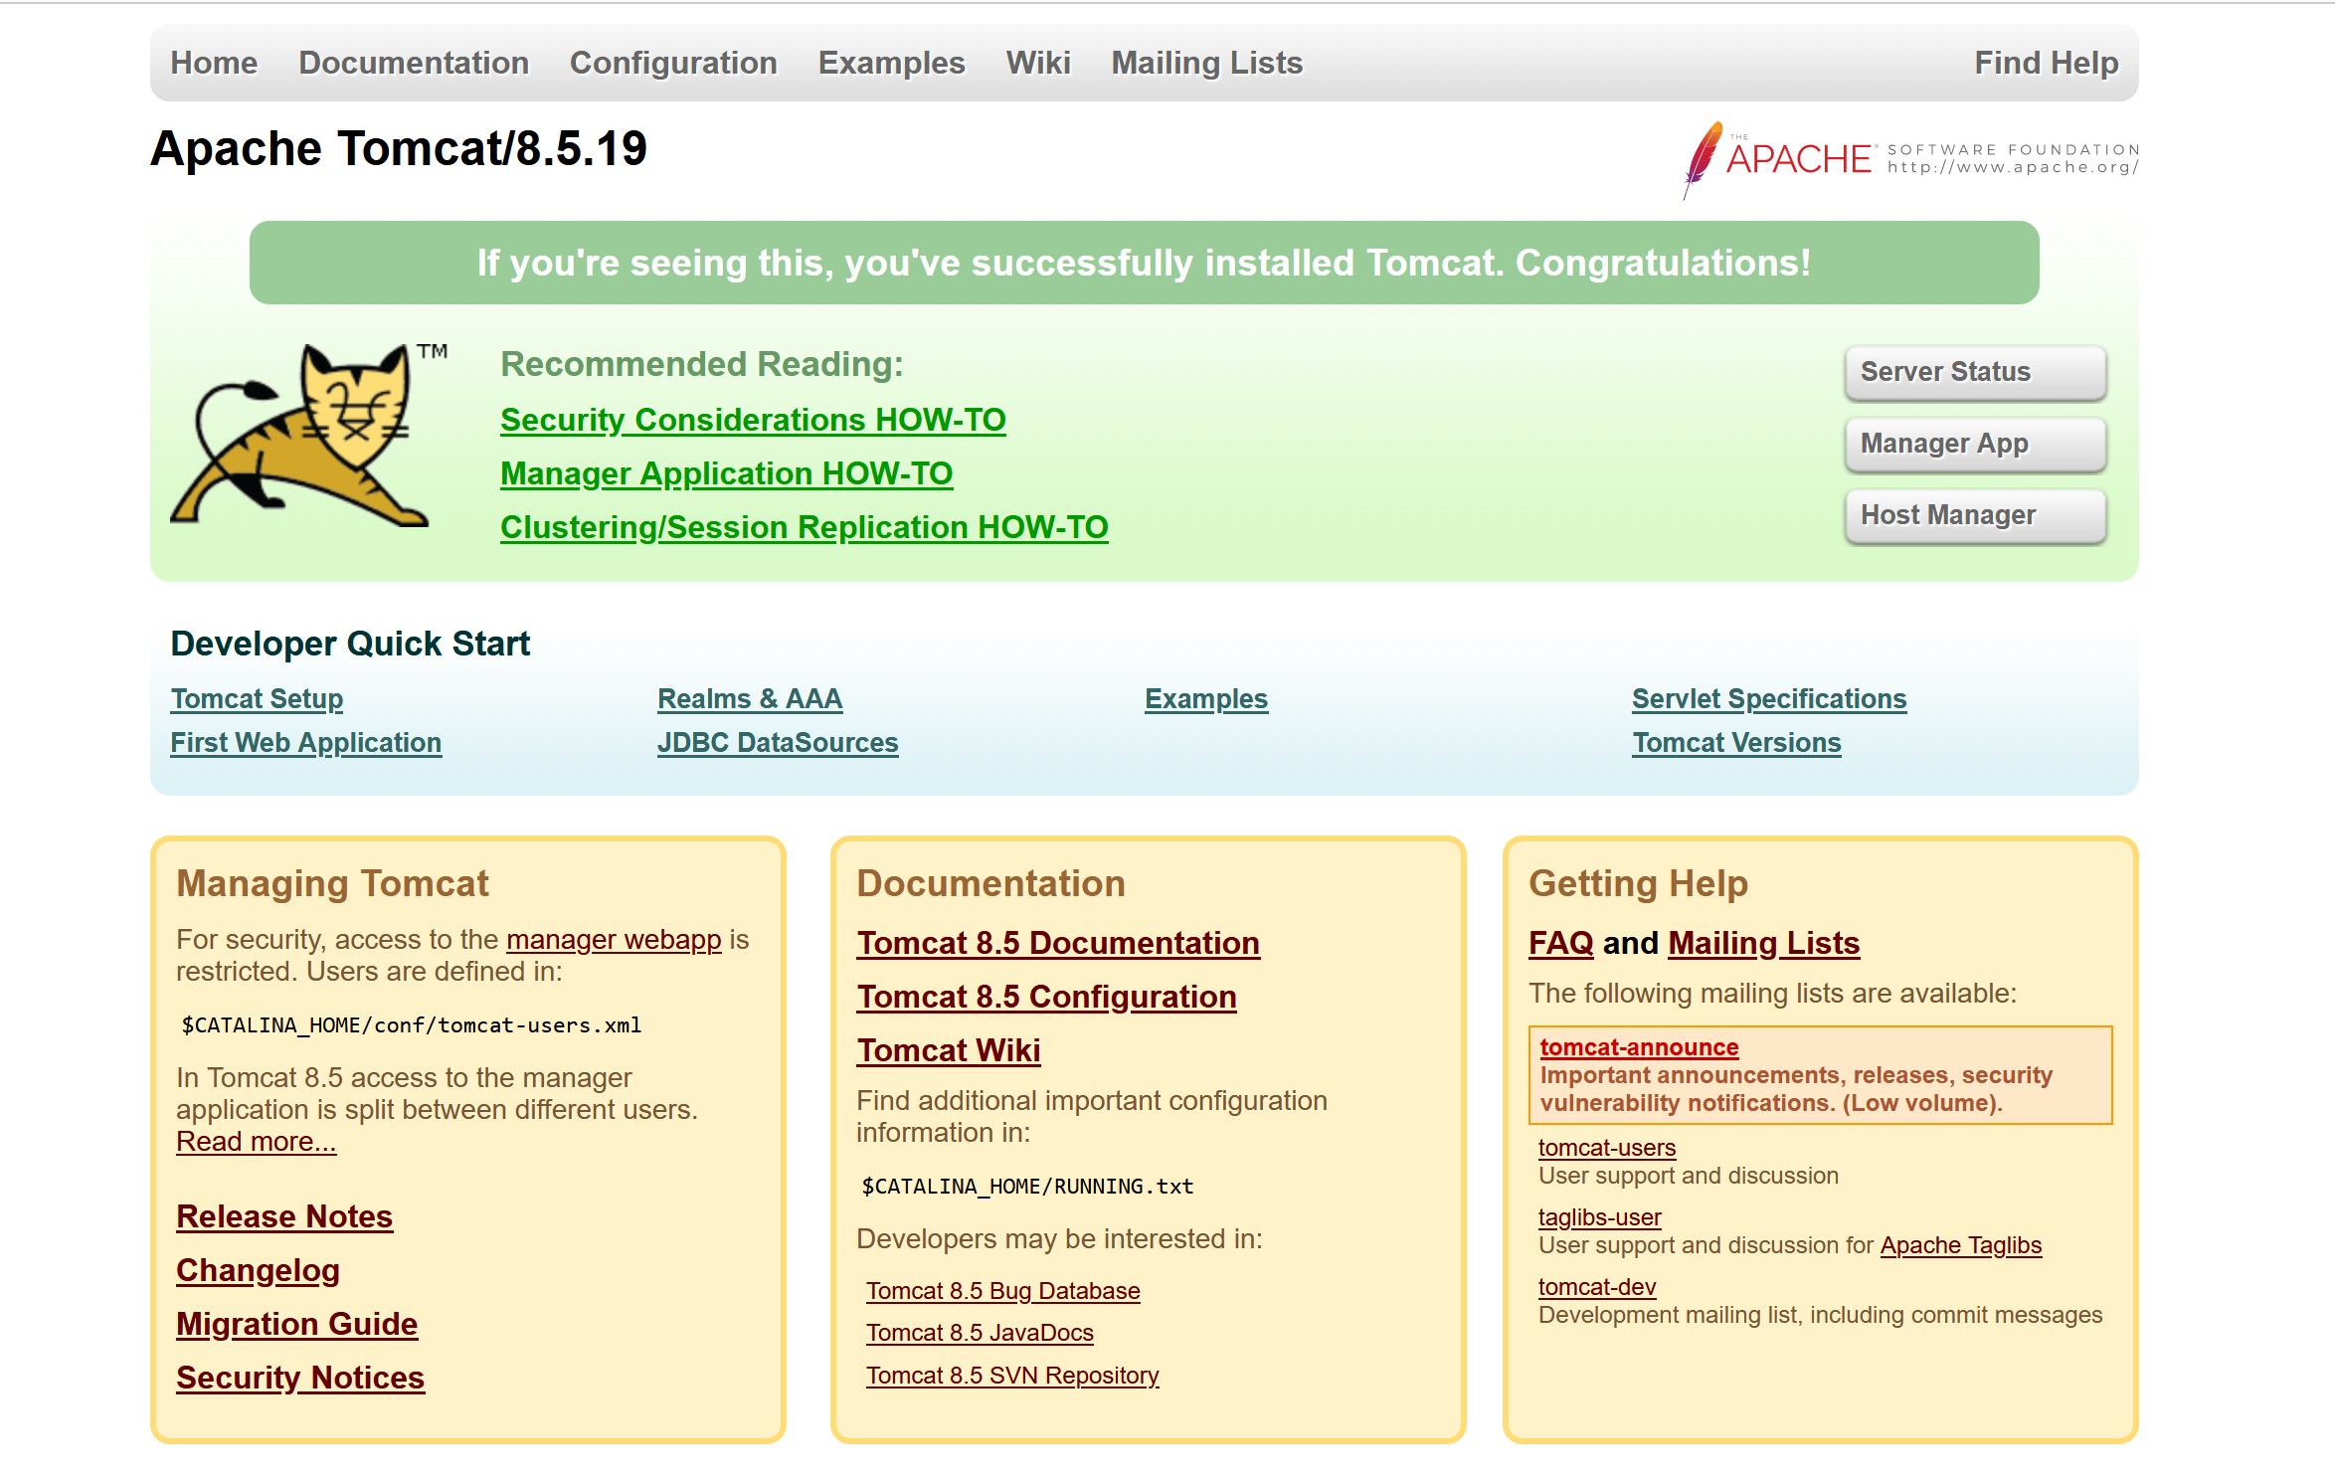Open Clustering/Session Replication HOW-TO link
This screenshot has width=2335, height=1480.
804,527
